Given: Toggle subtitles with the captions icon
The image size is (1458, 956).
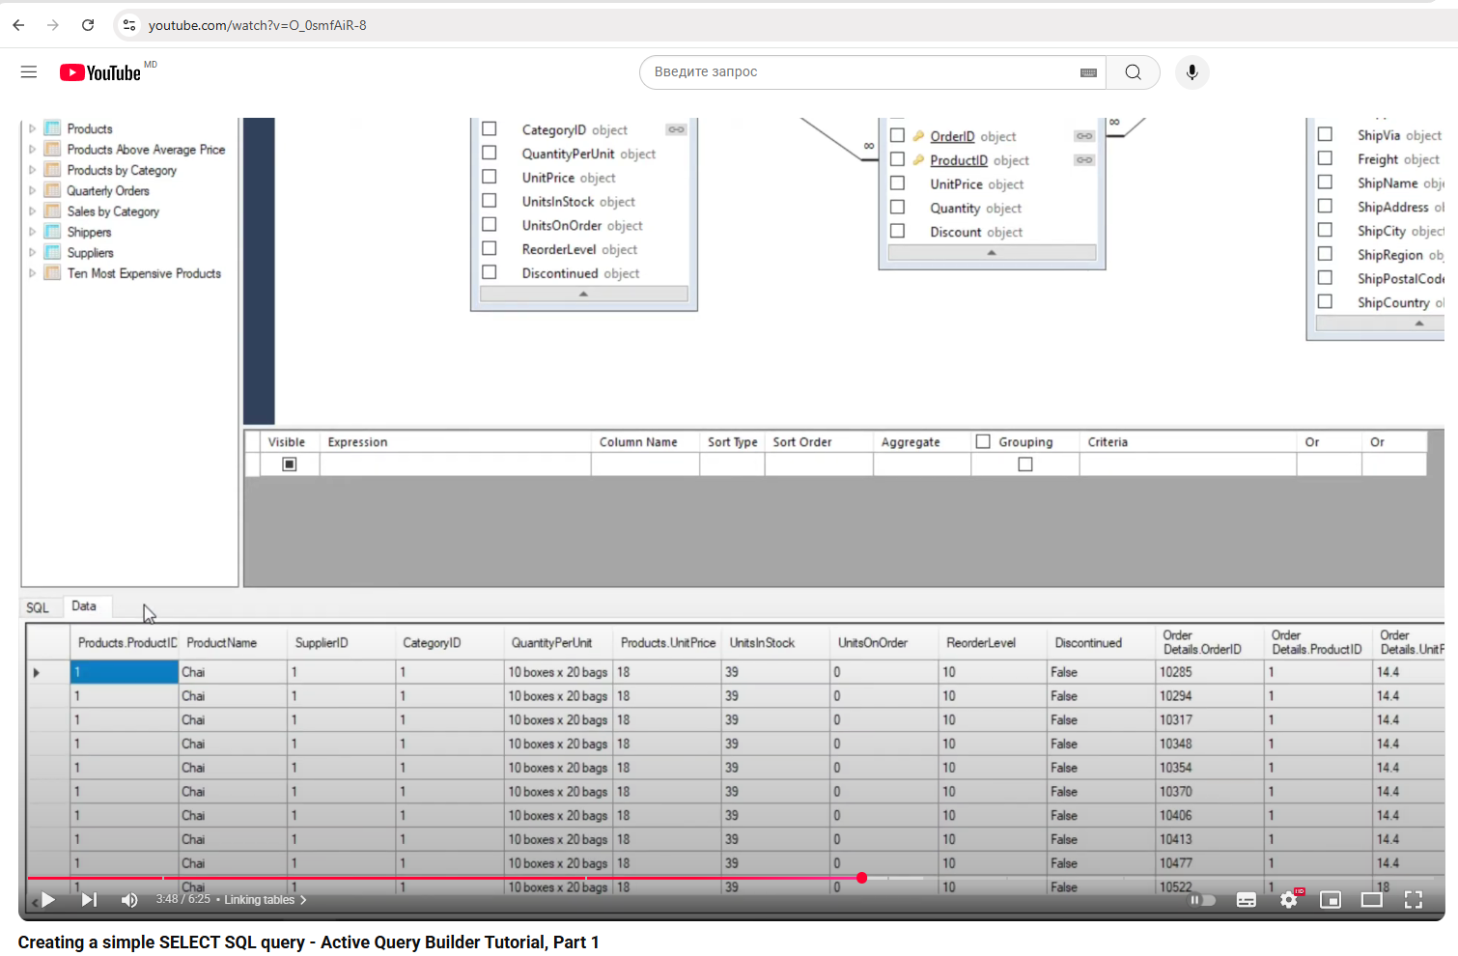Looking at the screenshot, I should tap(1247, 900).
